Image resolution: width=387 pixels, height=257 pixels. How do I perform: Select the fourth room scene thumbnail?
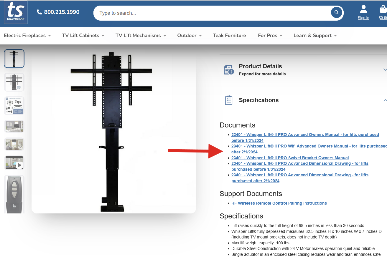(14, 126)
